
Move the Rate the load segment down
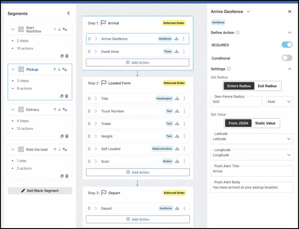point(59,149)
